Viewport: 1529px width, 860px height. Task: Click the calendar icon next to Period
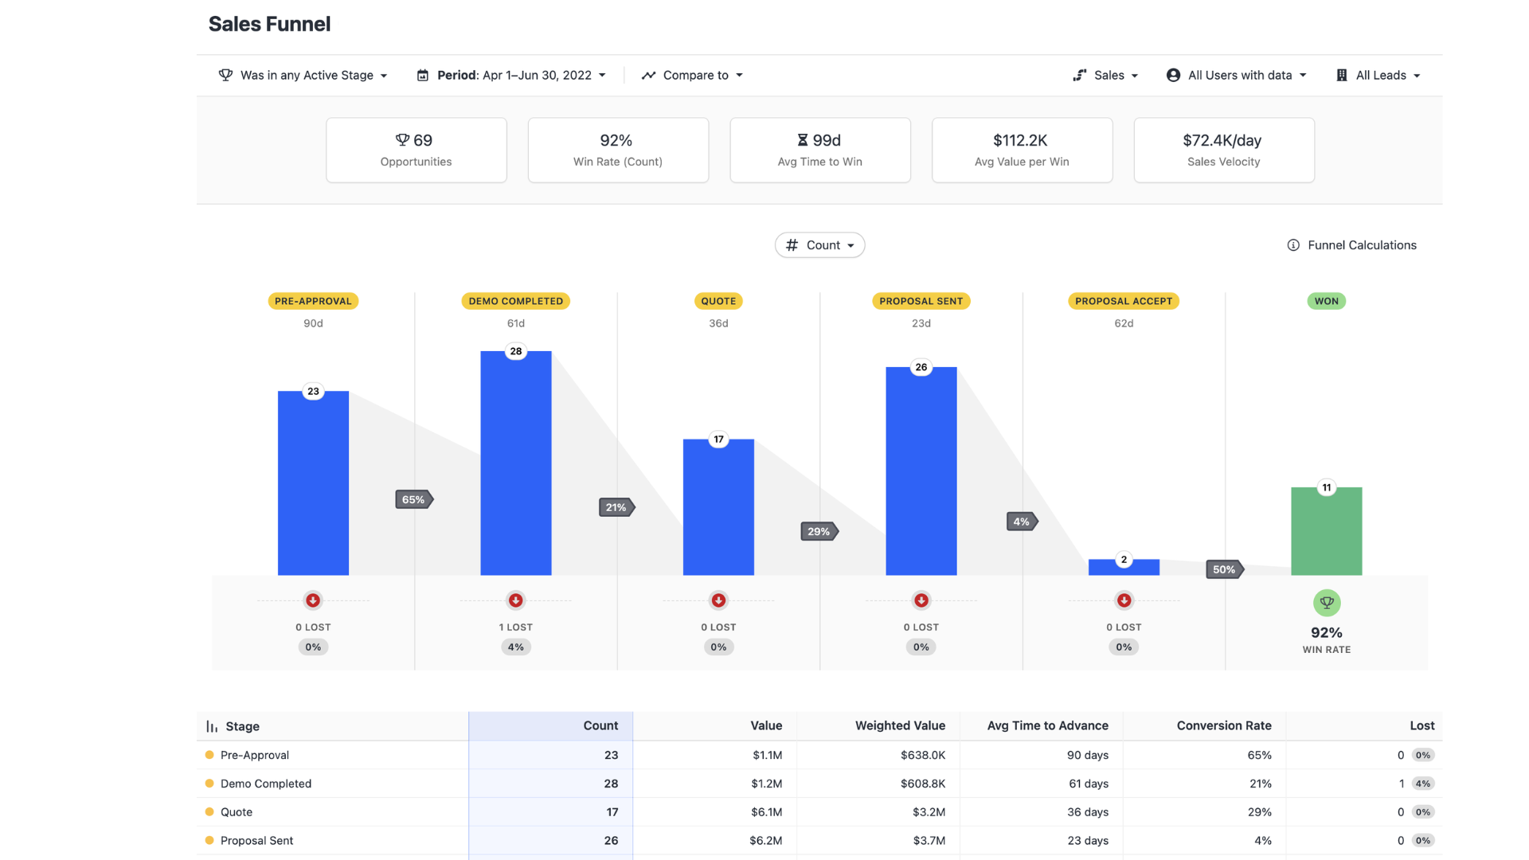(x=423, y=75)
